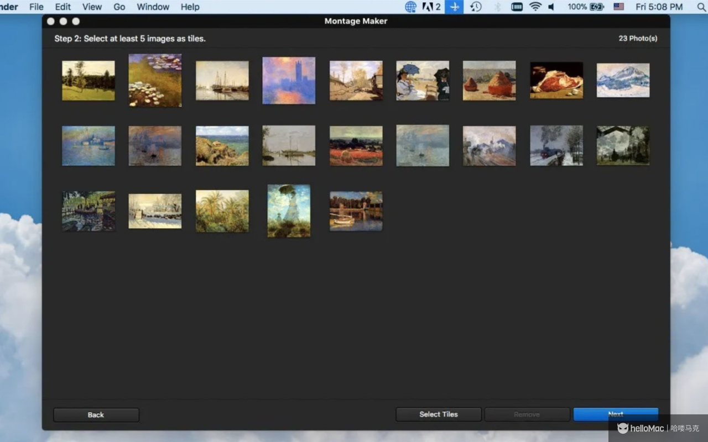The width and height of the screenshot is (708, 442).
Task: Select the green meadow with trees thumbnail
Action: pyautogui.click(x=88, y=81)
